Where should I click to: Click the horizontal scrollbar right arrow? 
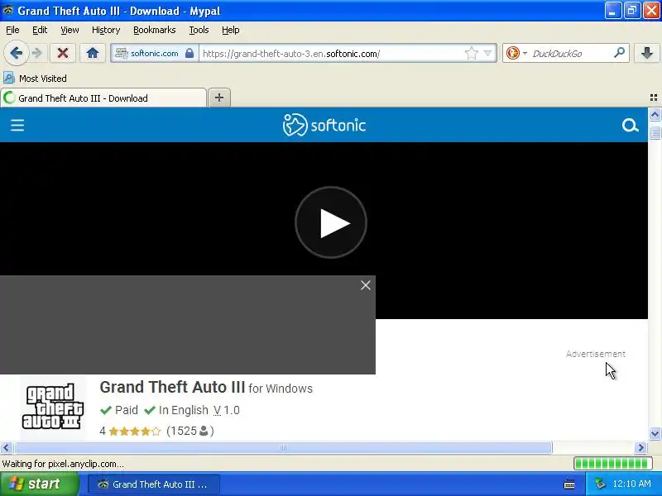click(x=641, y=447)
